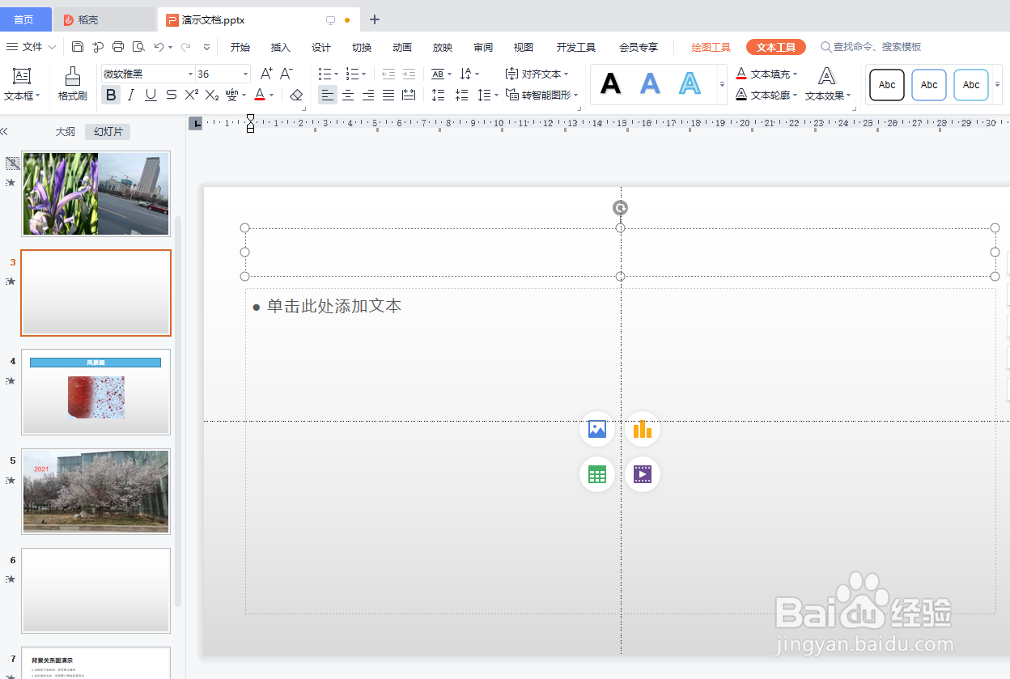Open the bullet list dropdown
The width and height of the screenshot is (1010, 679).
337,74
